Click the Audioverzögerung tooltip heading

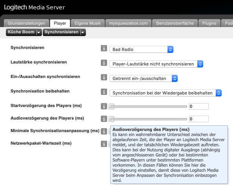click(x=151, y=129)
